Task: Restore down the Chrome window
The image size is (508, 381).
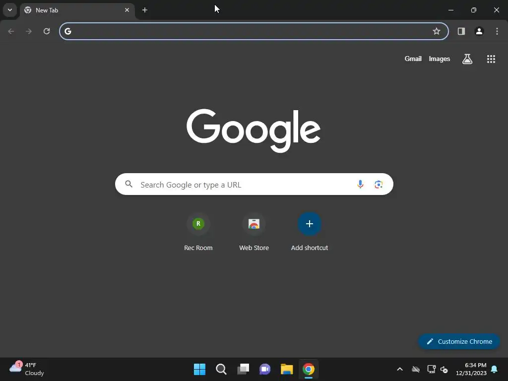Action: 474,10
